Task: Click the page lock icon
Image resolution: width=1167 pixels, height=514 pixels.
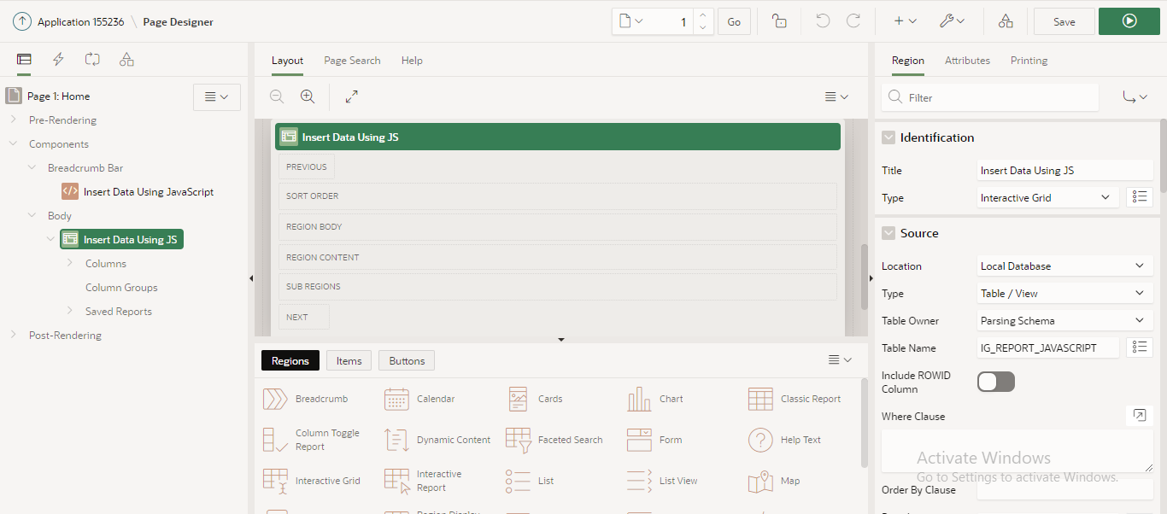Action: [779, 21]
